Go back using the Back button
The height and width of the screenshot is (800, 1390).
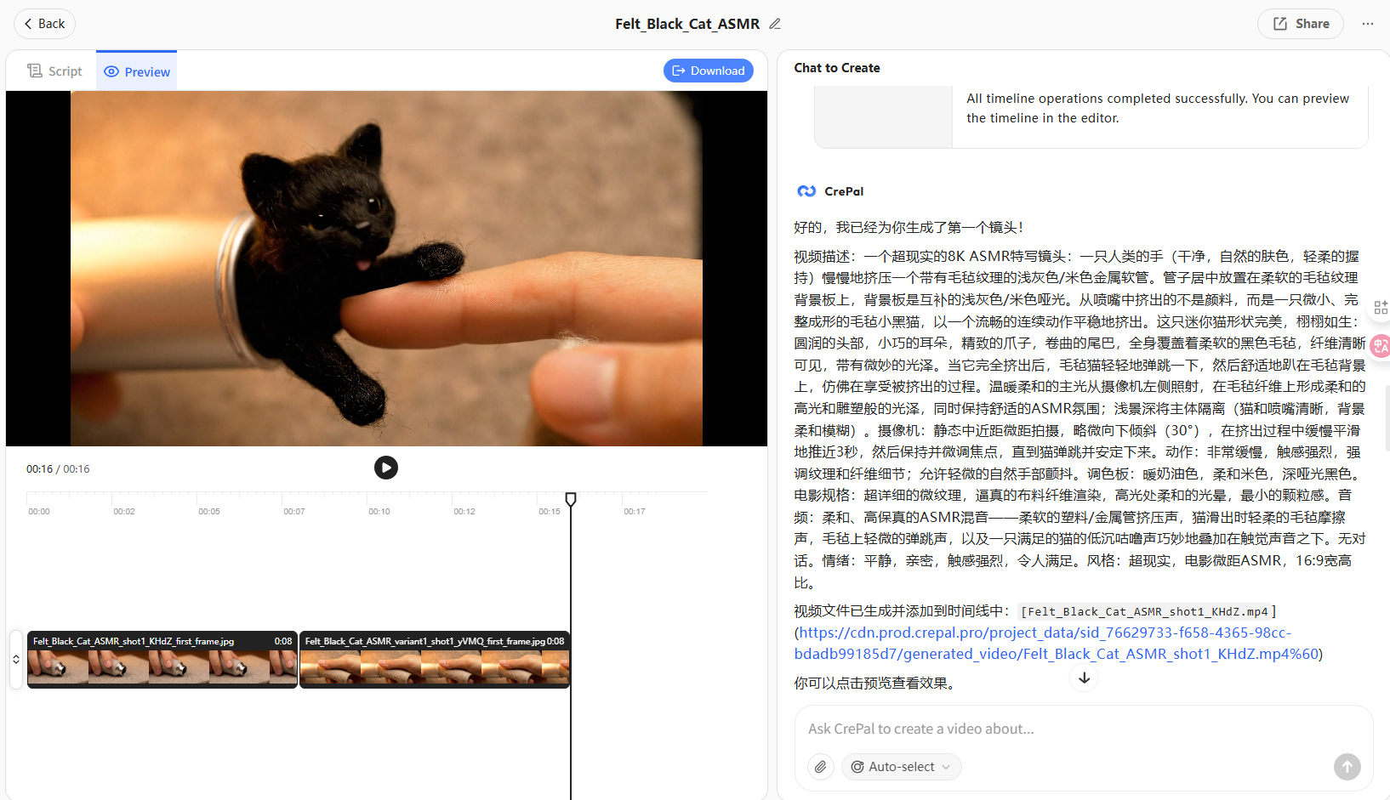(44, 24)
